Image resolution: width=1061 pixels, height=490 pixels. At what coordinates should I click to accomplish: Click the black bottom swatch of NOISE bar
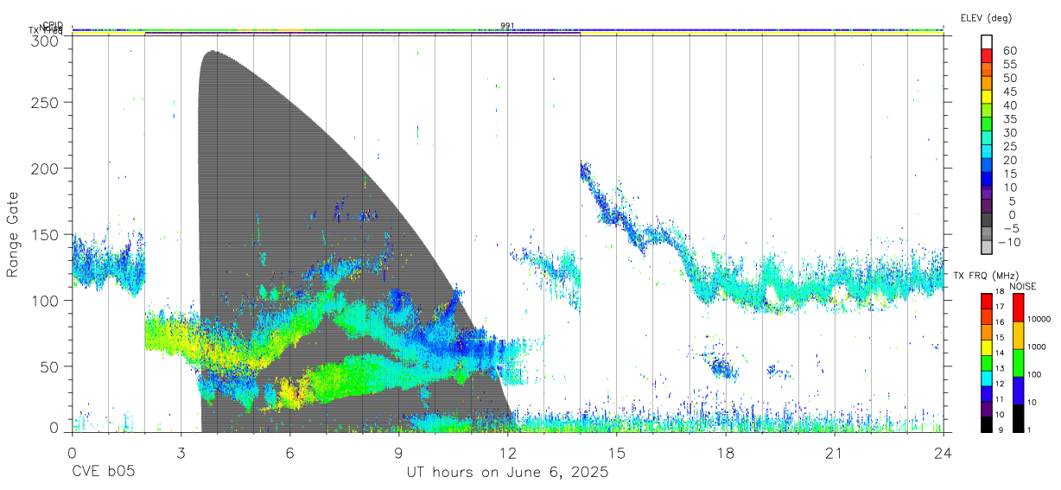(1017, 417)
